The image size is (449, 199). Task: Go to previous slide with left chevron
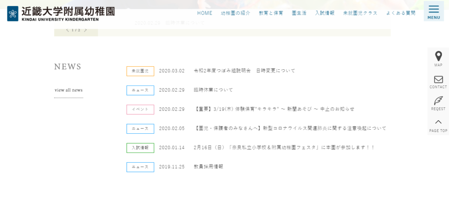click(x=68, y=30)
